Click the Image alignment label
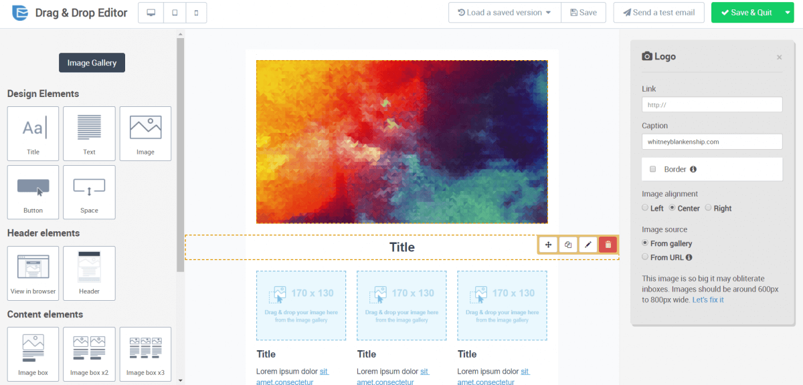Screen dimensions: 803x385 point(670,194)
